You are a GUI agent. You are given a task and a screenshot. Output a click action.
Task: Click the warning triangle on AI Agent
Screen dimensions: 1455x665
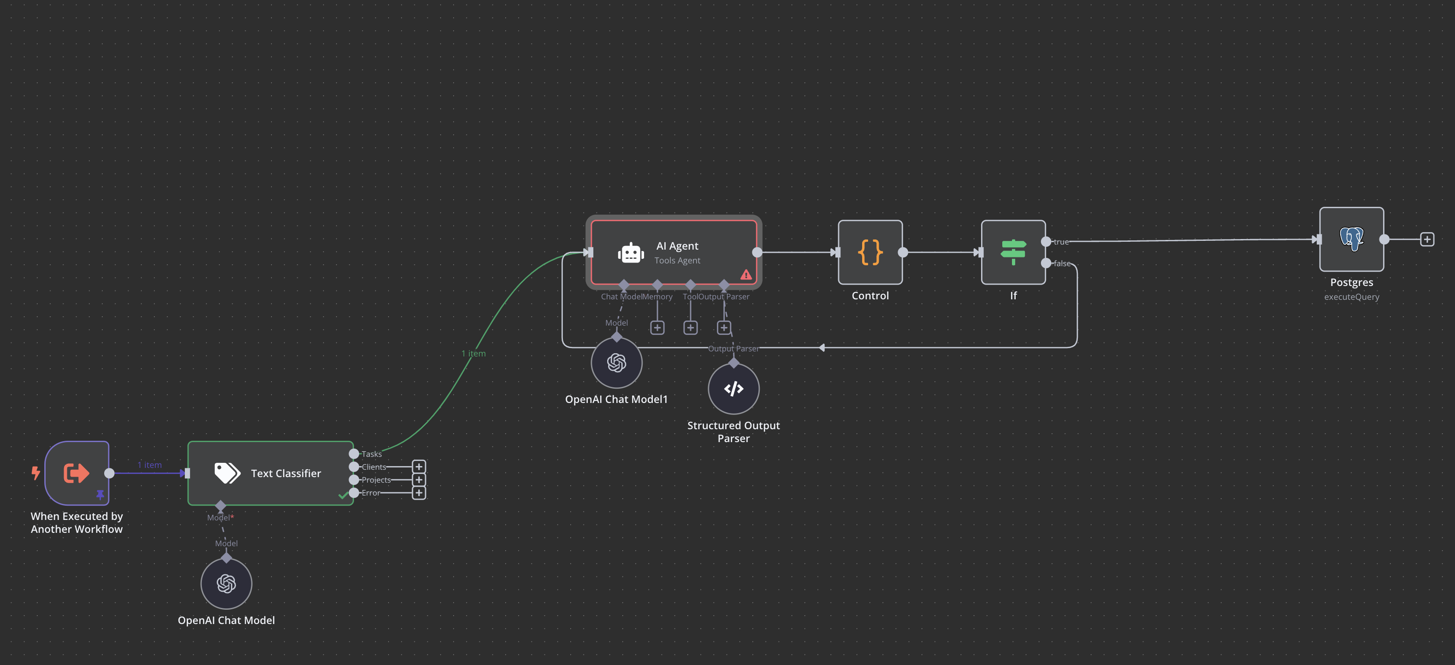(x=746, y=274)
